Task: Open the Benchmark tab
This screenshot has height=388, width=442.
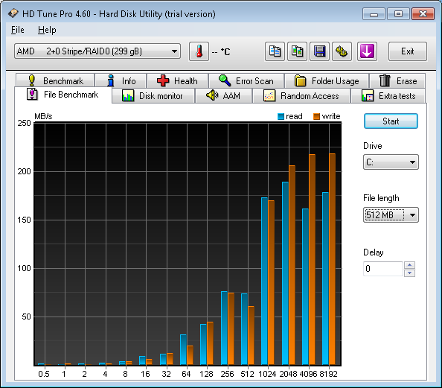Action: pos(55,80)
